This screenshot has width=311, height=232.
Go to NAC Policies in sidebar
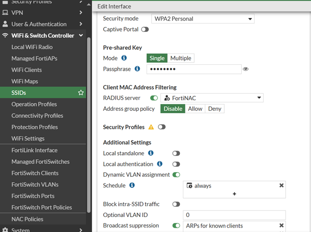coord(27,219)
